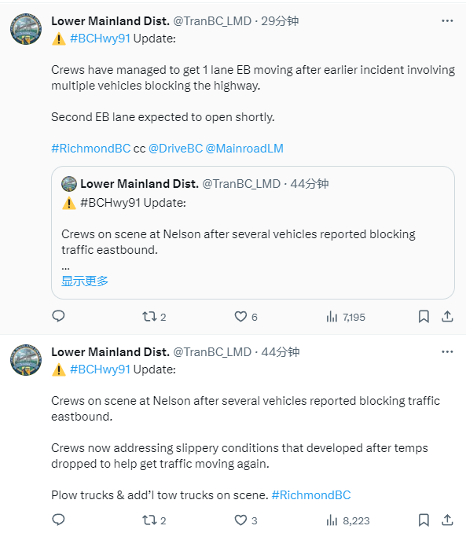This screenshot has height=533, width=466.
Task: Share the first tweet
Action: pyautogui.click(x=447, y=317)
